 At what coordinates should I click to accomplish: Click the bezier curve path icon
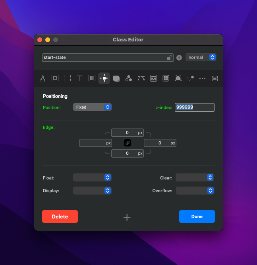[141, 78]
